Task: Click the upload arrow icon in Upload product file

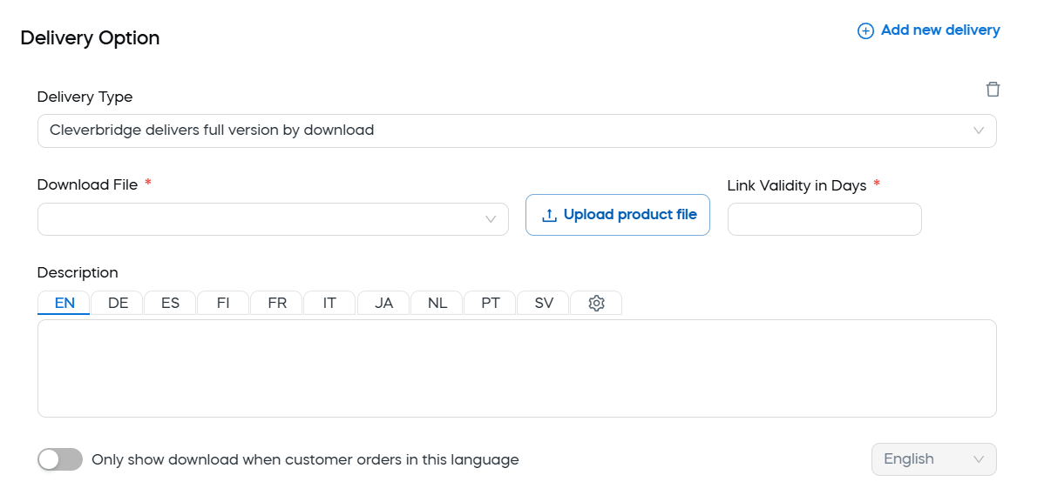Action: coord(549,215)
